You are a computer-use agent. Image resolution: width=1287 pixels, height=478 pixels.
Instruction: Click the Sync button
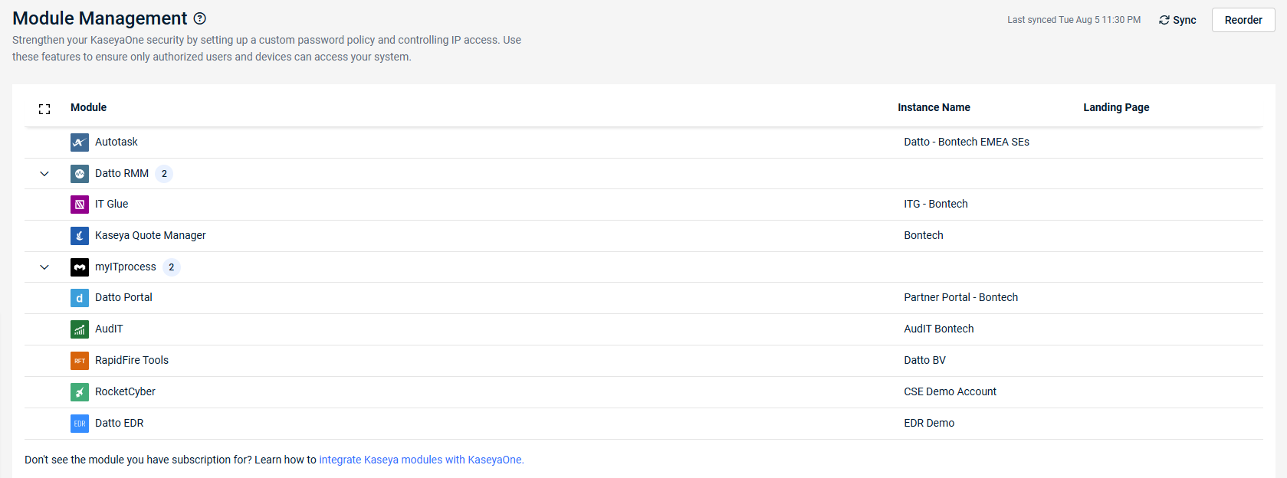(x=1177, y=20)
